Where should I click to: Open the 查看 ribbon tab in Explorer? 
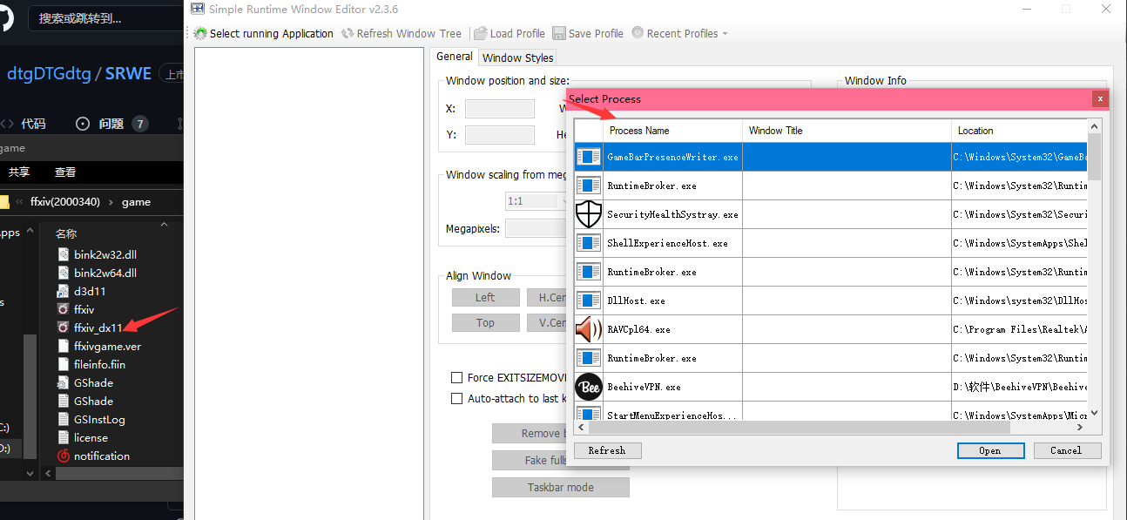pos(65,172)
